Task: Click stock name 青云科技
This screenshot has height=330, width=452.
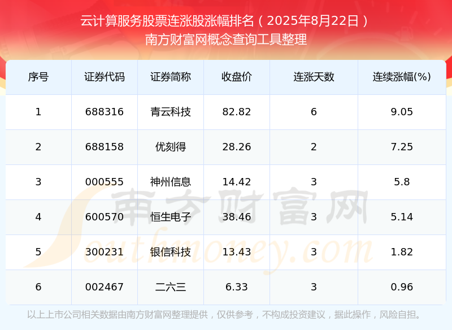Action: (171, 112)
